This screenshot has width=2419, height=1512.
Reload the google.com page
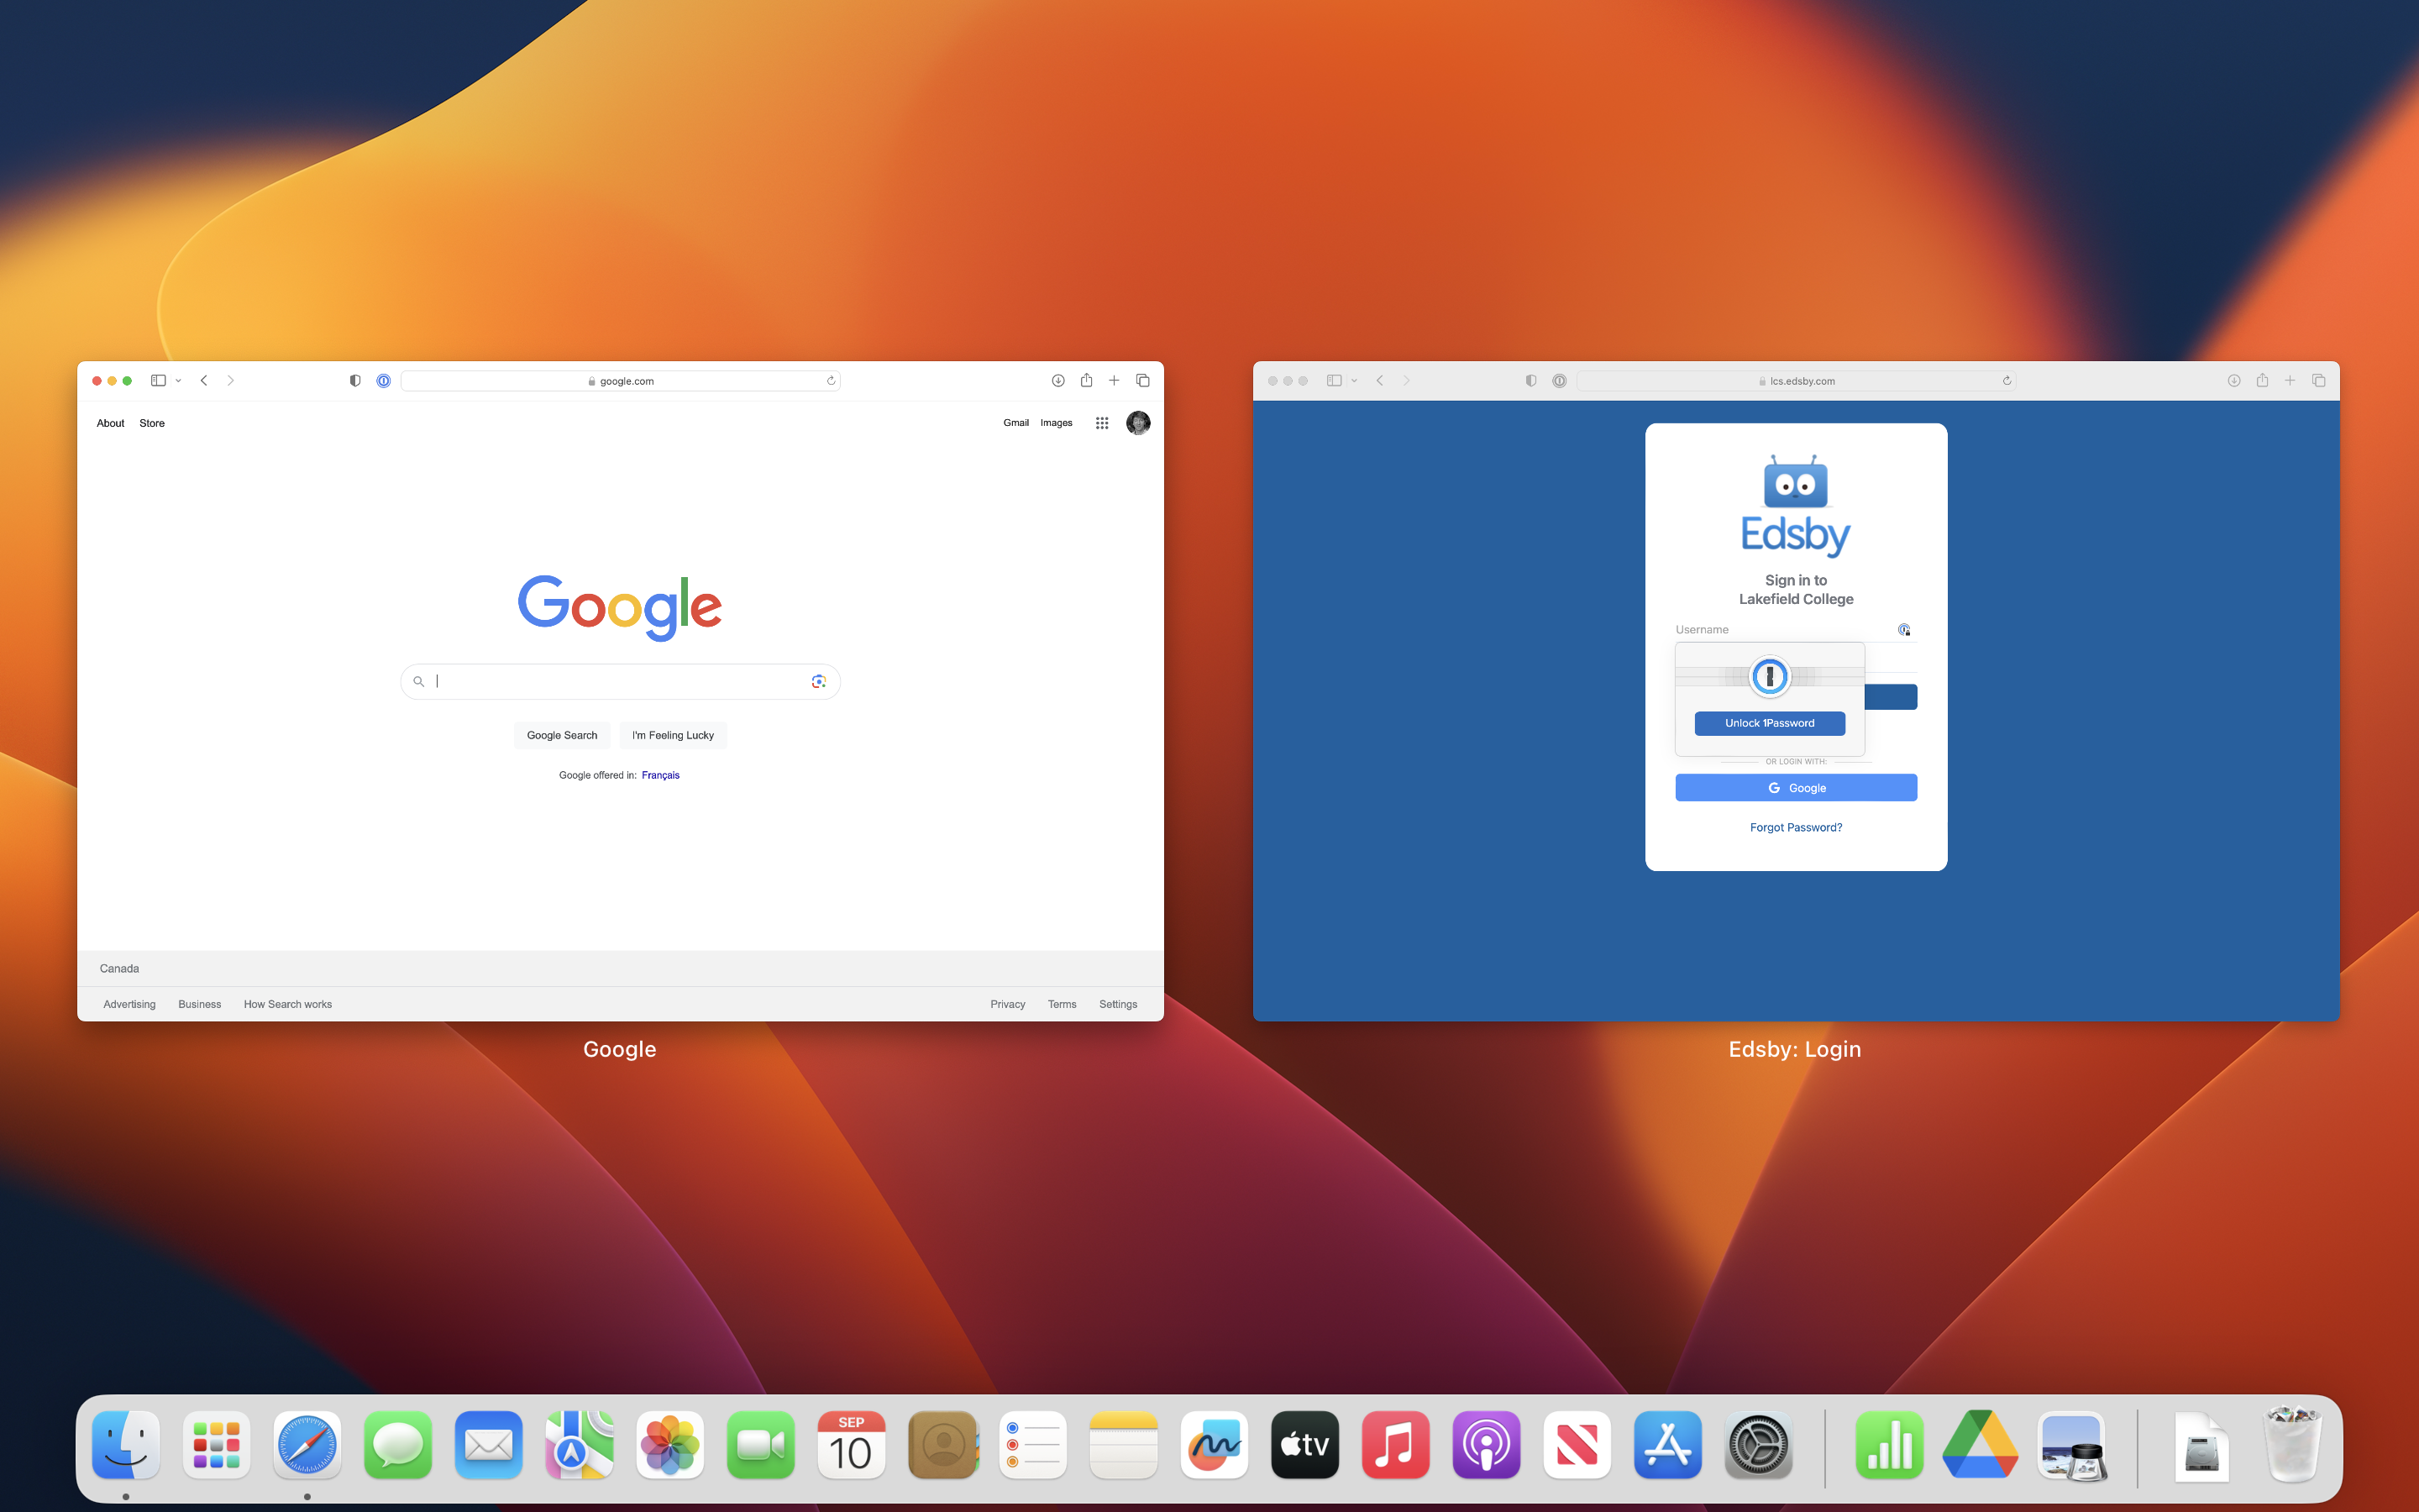(831, 381)
